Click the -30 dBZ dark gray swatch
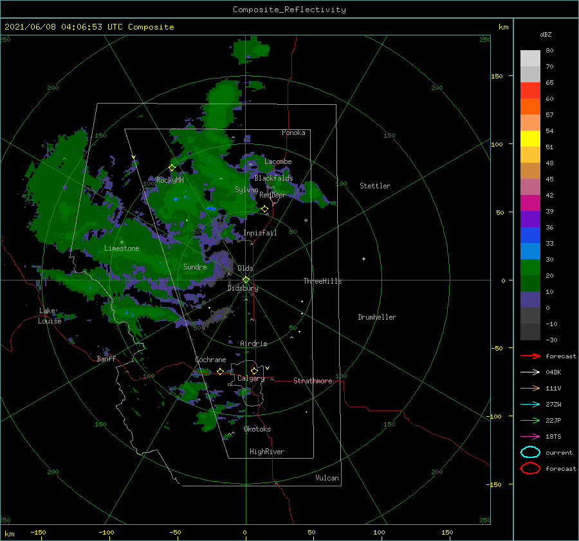 tap(530, 332)
